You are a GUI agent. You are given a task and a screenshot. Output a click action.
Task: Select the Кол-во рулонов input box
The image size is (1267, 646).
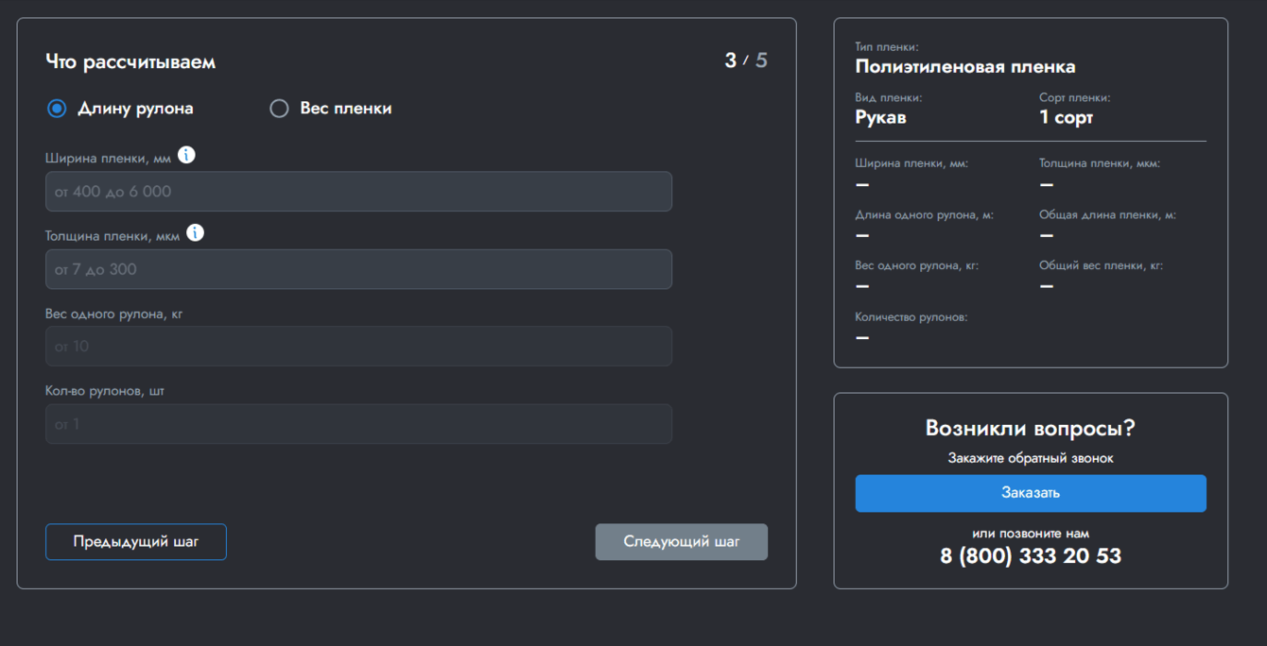[x=358, y=424]
